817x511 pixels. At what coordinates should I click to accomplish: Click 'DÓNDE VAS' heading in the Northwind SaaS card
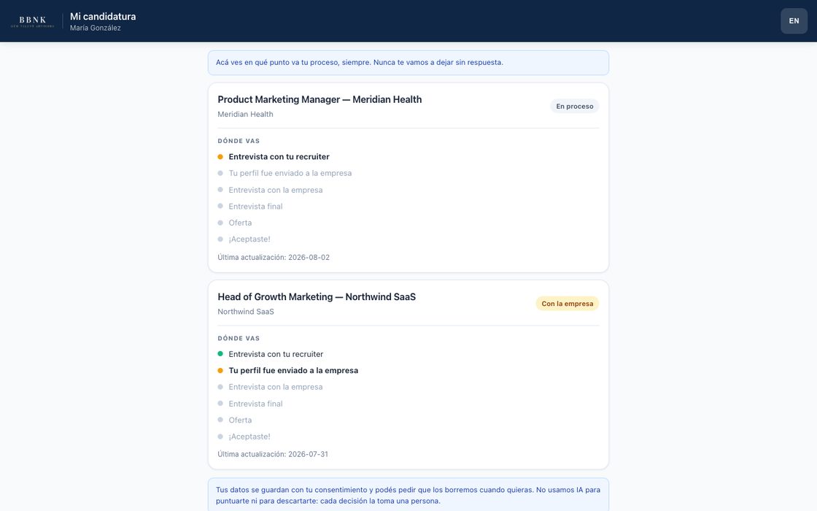(239, 339)
